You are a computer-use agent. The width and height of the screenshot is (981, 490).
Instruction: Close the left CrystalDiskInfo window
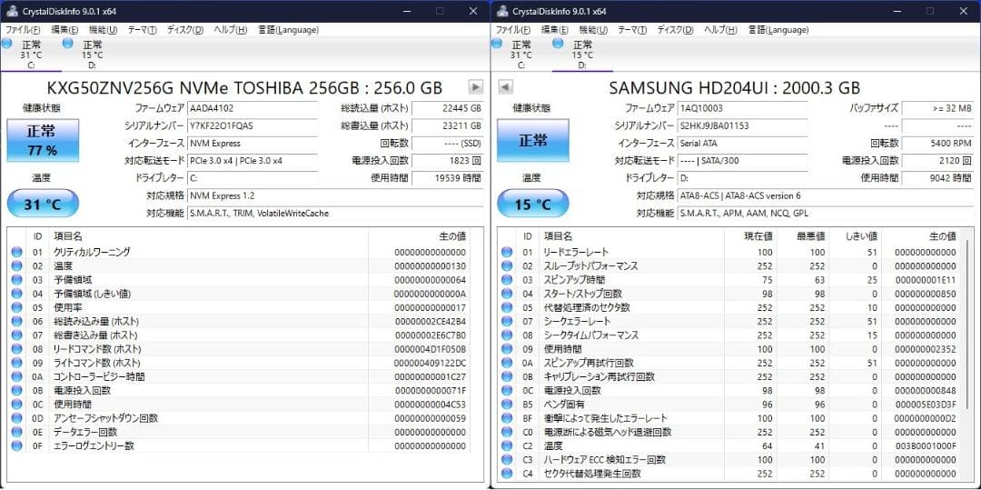click(x=473, y=11)
